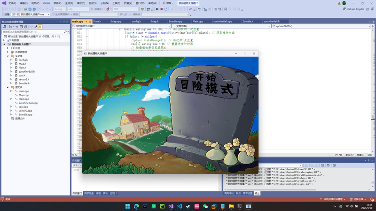
Task: Switch to the sunshineBall.cpp tab
Action: coord(223,22)
